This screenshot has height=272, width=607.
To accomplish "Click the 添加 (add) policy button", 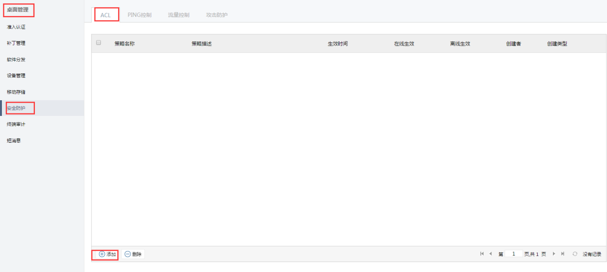I will (107, 254).
